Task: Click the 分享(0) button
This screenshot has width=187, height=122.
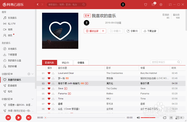Action: coord(132,31)
